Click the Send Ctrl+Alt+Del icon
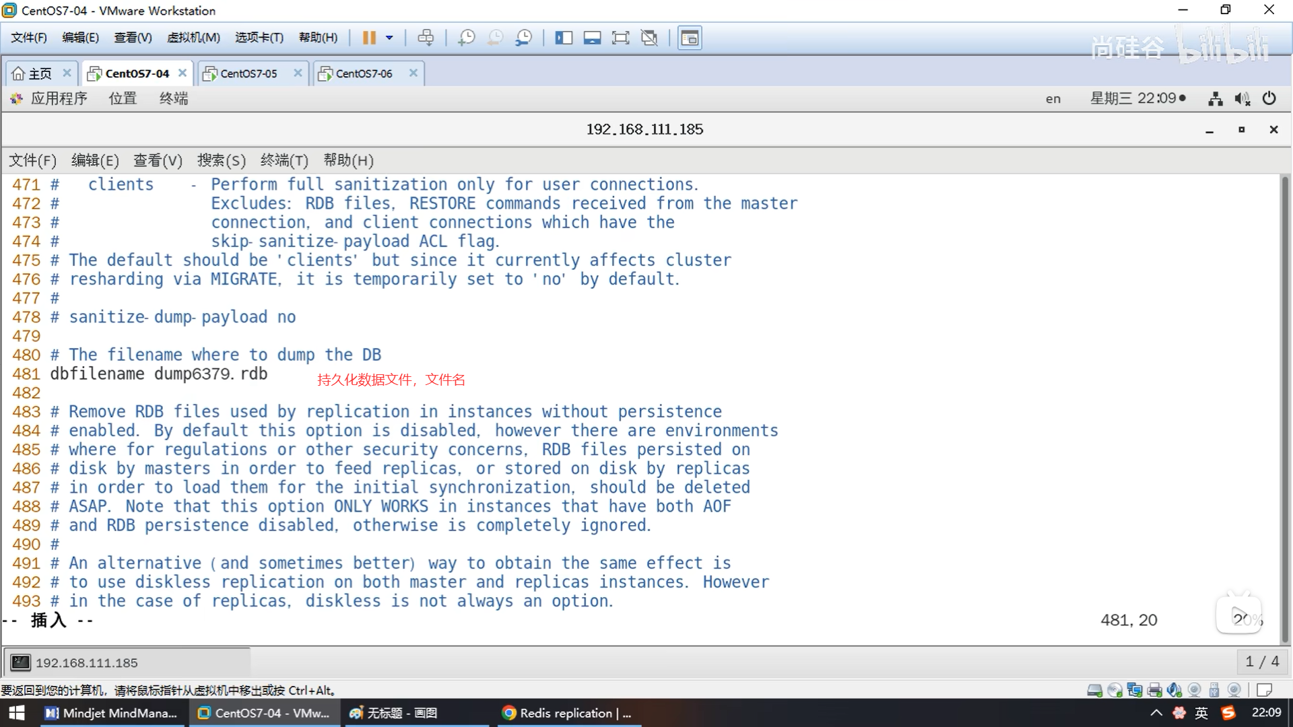 point(426,38)
